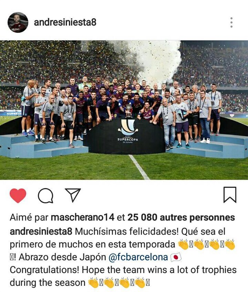Share the post via the paper plane icon
The image size is (248, 292).
[72, 195]
